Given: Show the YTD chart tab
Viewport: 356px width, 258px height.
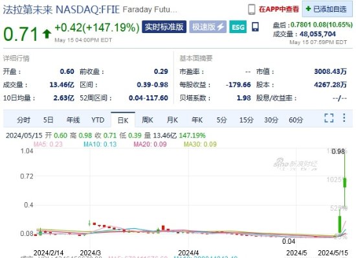Looking at the screenshot, I should coord(98,120).
